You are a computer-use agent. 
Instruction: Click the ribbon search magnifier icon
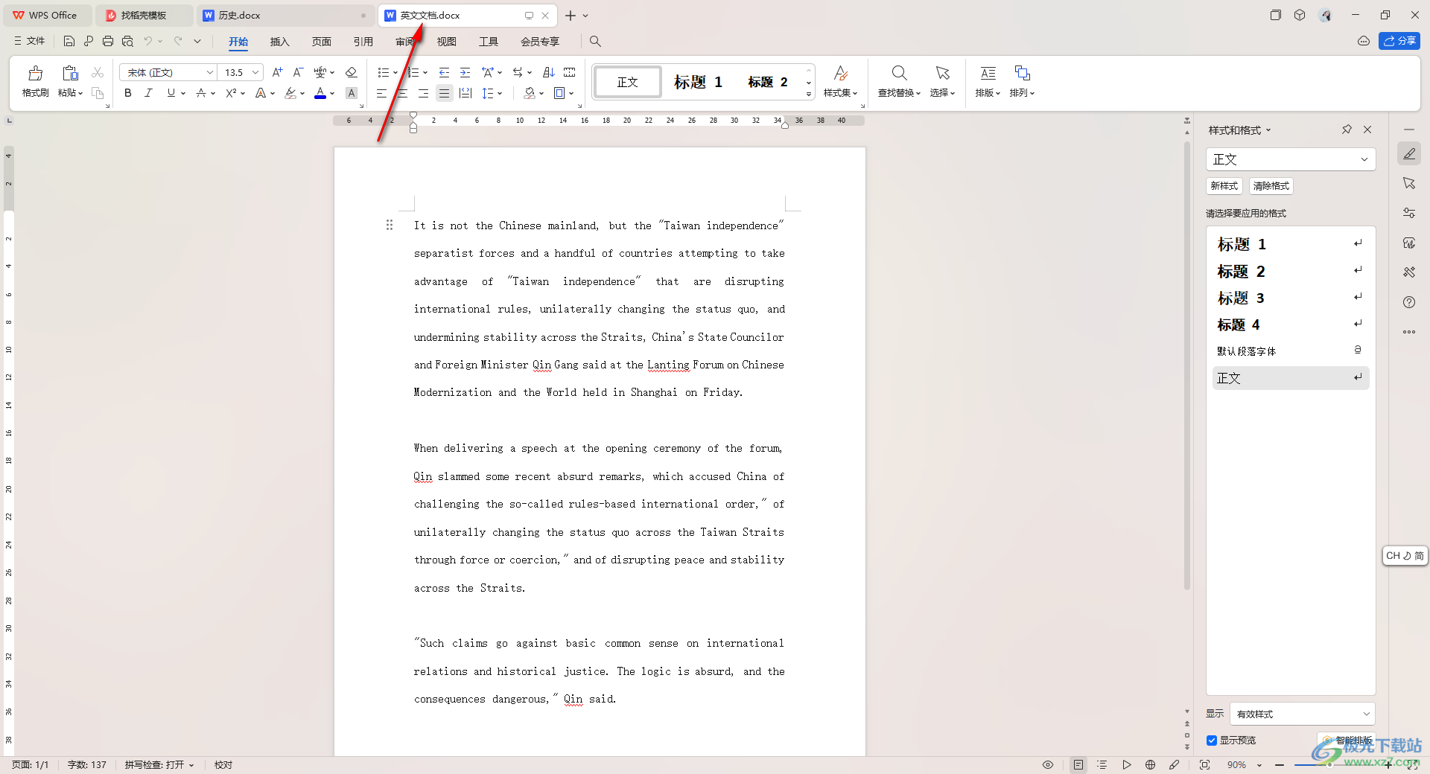[595, 41]
